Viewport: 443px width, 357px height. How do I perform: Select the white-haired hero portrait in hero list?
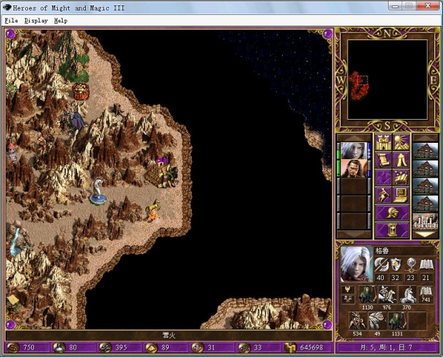(354, 151)
